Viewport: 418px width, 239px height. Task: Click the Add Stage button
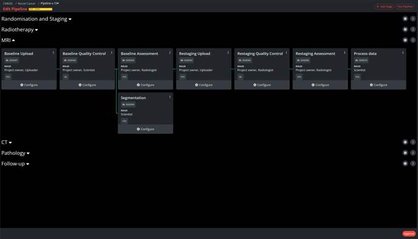point(385,7)
